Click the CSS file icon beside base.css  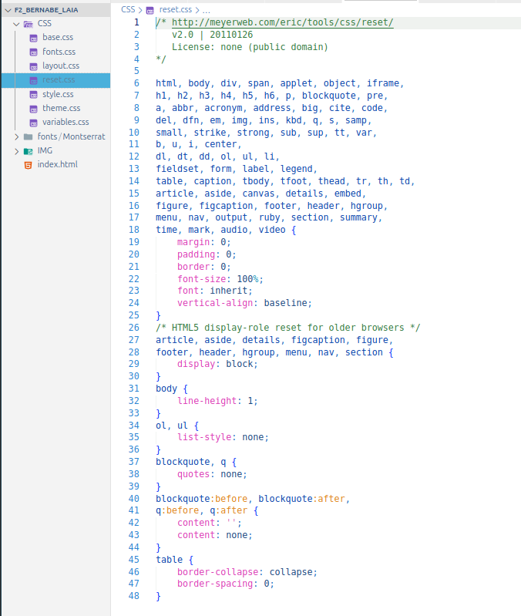point(34,38)
